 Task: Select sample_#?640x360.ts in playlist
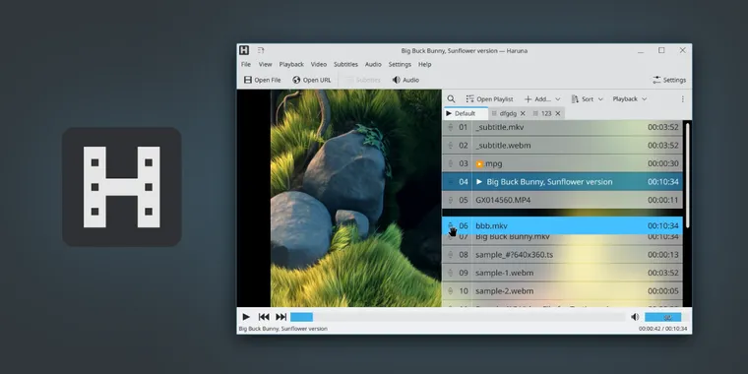(562, 254)
